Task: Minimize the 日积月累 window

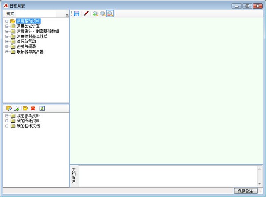Action: click(237, 6)
